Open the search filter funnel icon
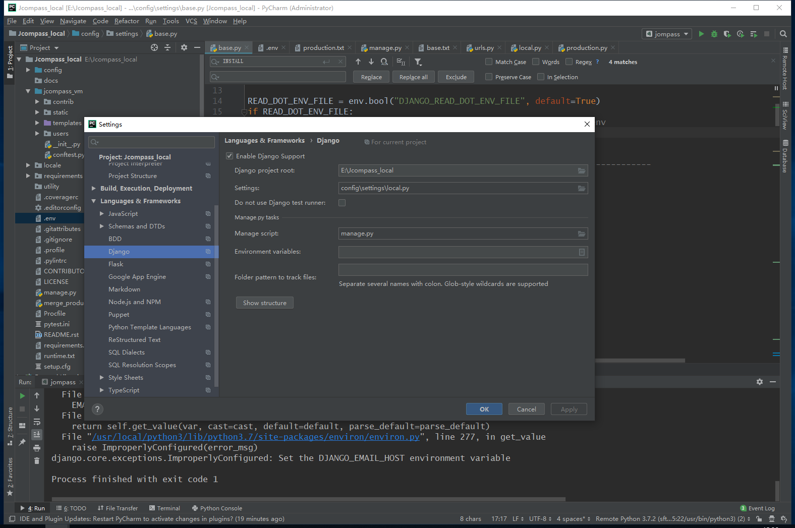The height and width of the screenshot is (528, 795). (418, 62)
